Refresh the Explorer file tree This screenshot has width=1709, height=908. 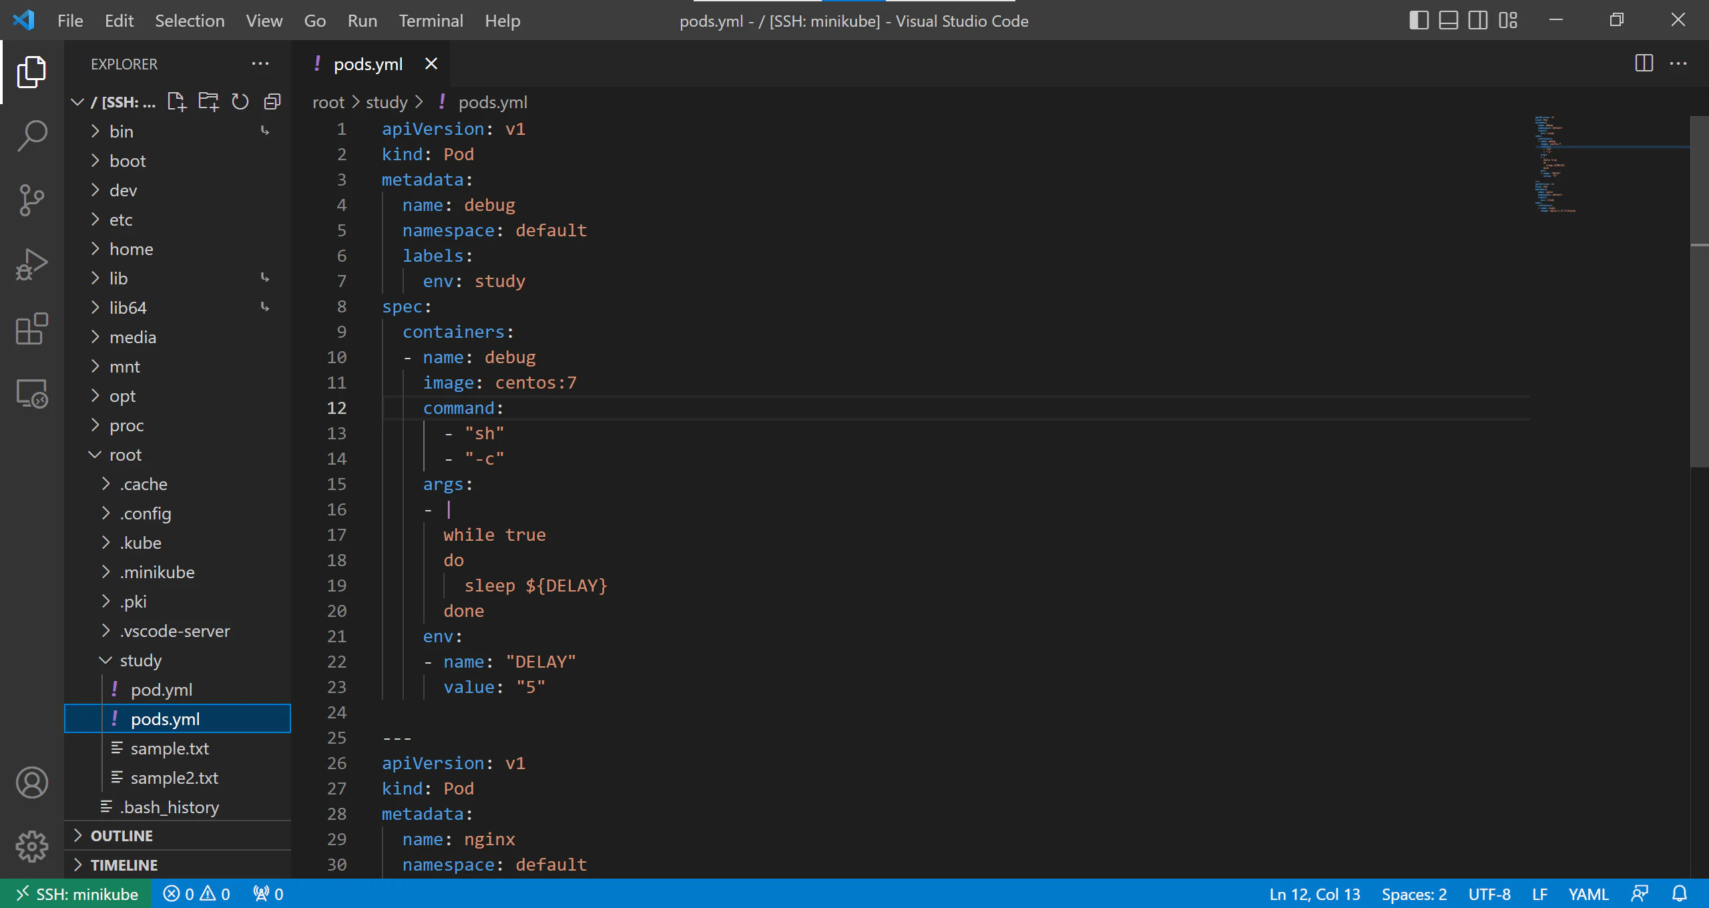[240, 101]
